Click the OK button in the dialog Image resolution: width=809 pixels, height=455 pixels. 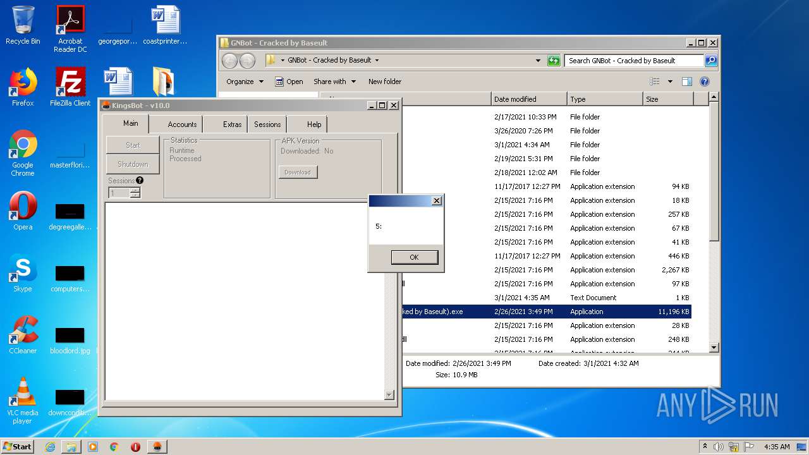point(414,257)
